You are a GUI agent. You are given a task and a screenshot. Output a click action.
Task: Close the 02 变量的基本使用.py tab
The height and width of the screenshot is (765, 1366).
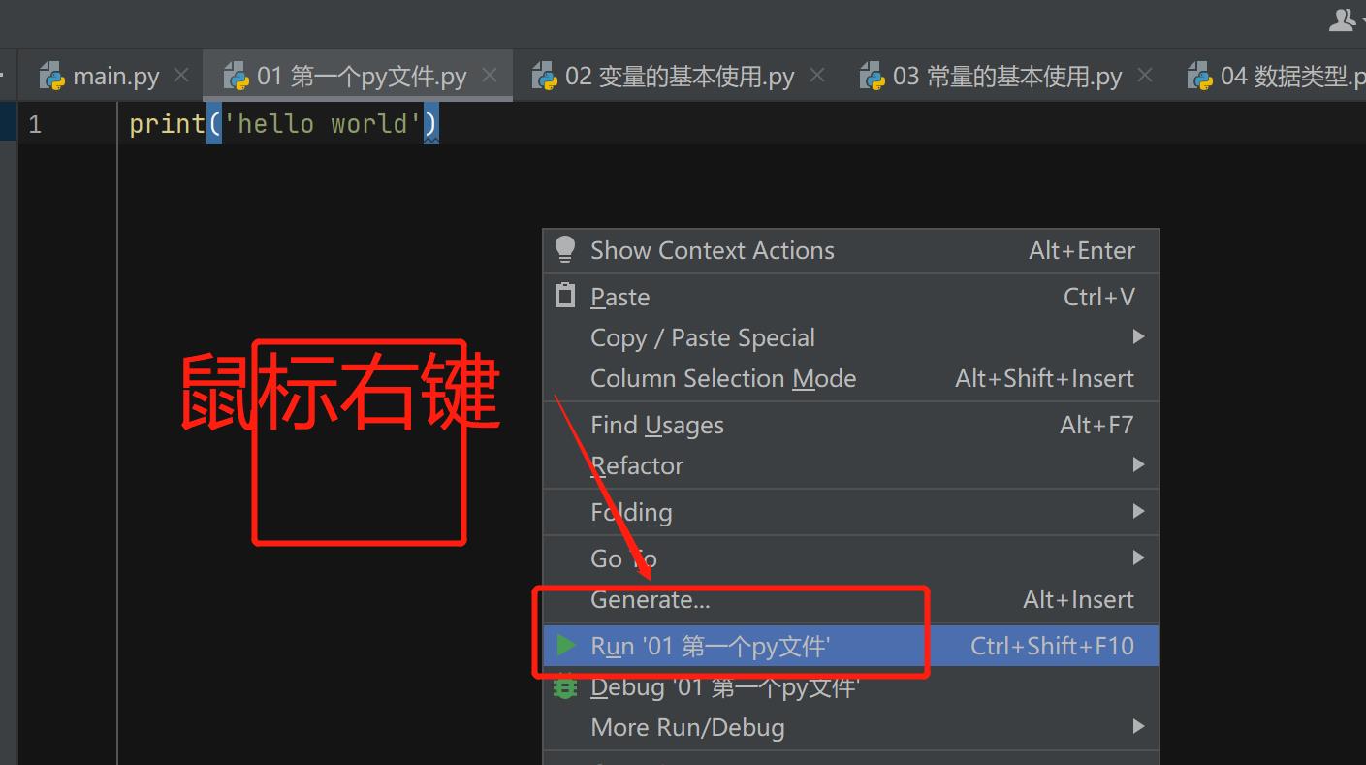(x=817, y=76)
